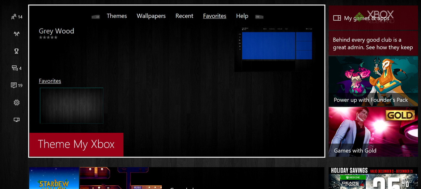Switch to the Recent tab
The width and height of the screenshot is (421, 189).
[x=184, y=16]
